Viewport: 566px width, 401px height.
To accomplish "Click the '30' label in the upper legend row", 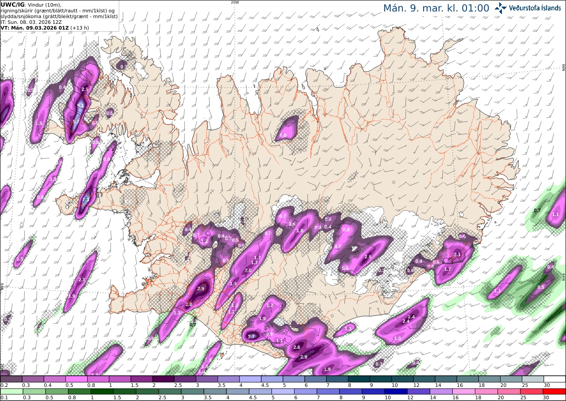I will click(x=547, y=385).
